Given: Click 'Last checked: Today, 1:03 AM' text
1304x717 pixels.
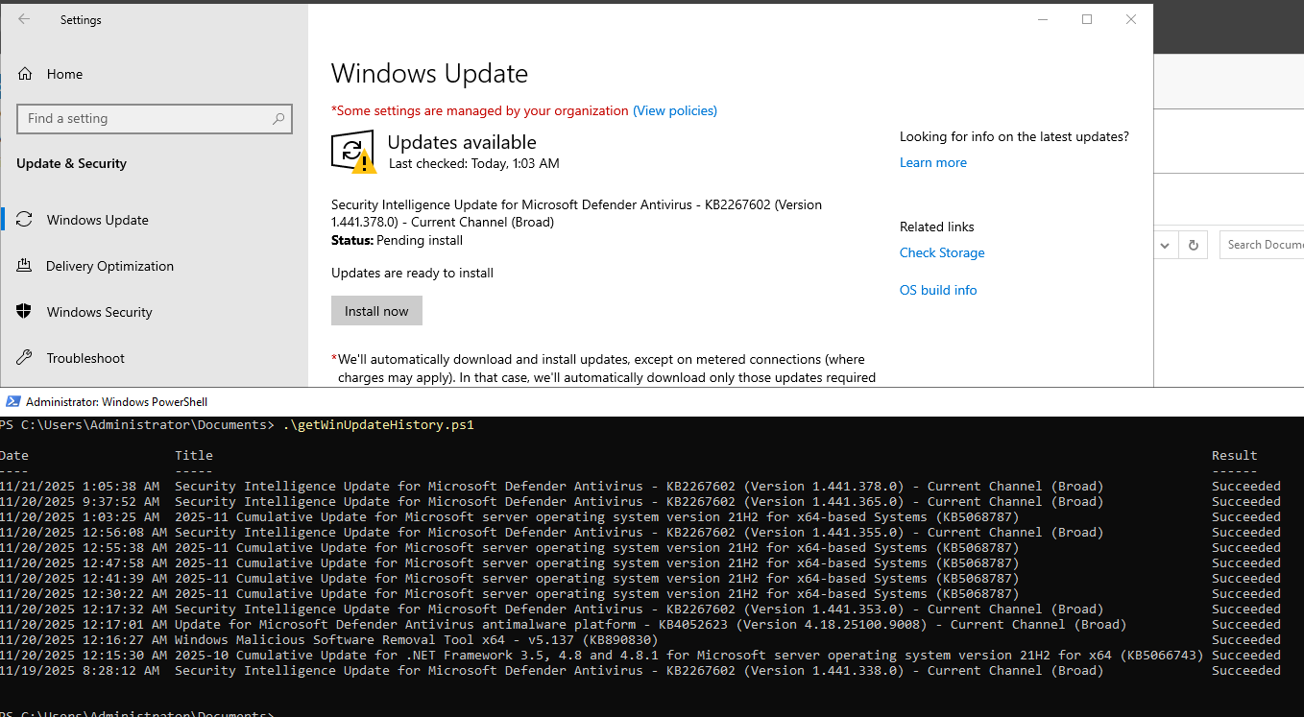Looking at the screenshot, I should click(473, 163).
